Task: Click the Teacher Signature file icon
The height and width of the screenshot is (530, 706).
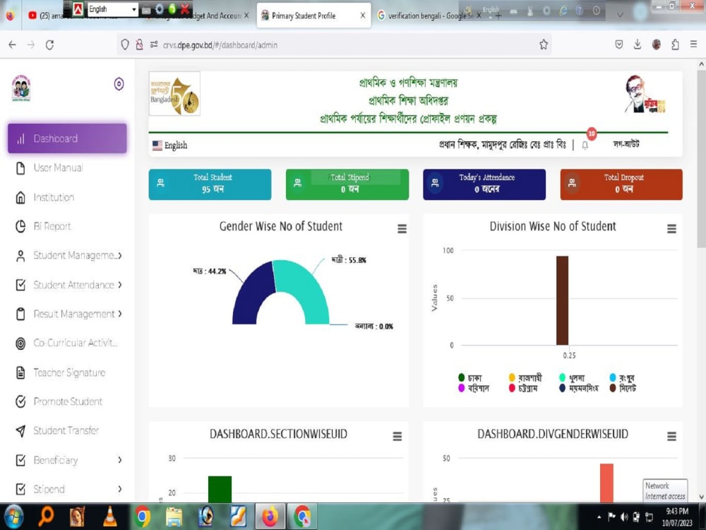Action: (20, 372)
